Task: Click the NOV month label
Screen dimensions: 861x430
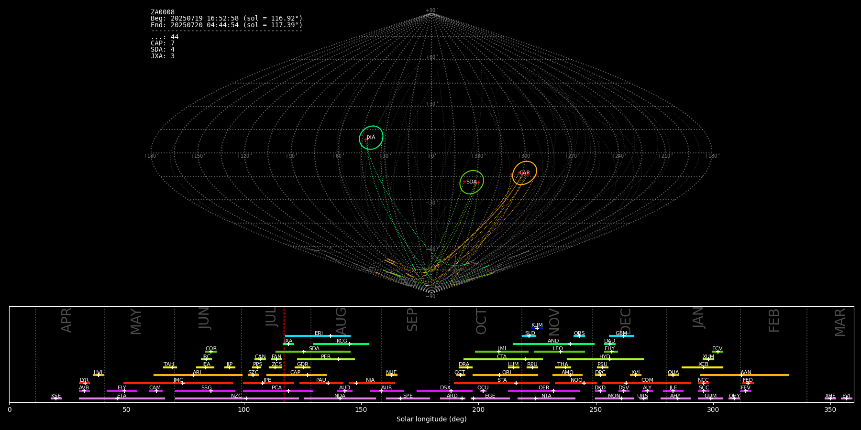Action: 554,322
